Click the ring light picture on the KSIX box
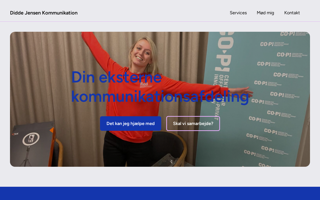The height and width of the screenshot is (200, 320). pyautogui.click(x=31, y=139)
